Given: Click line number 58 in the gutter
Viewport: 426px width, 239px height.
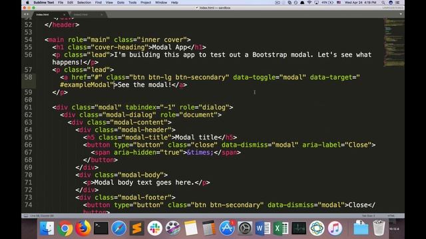Looking at the screenshot, I should (x=28, y=77).
